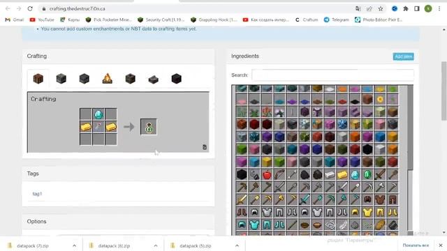Pick the emerald ingredient

(367, 175)
